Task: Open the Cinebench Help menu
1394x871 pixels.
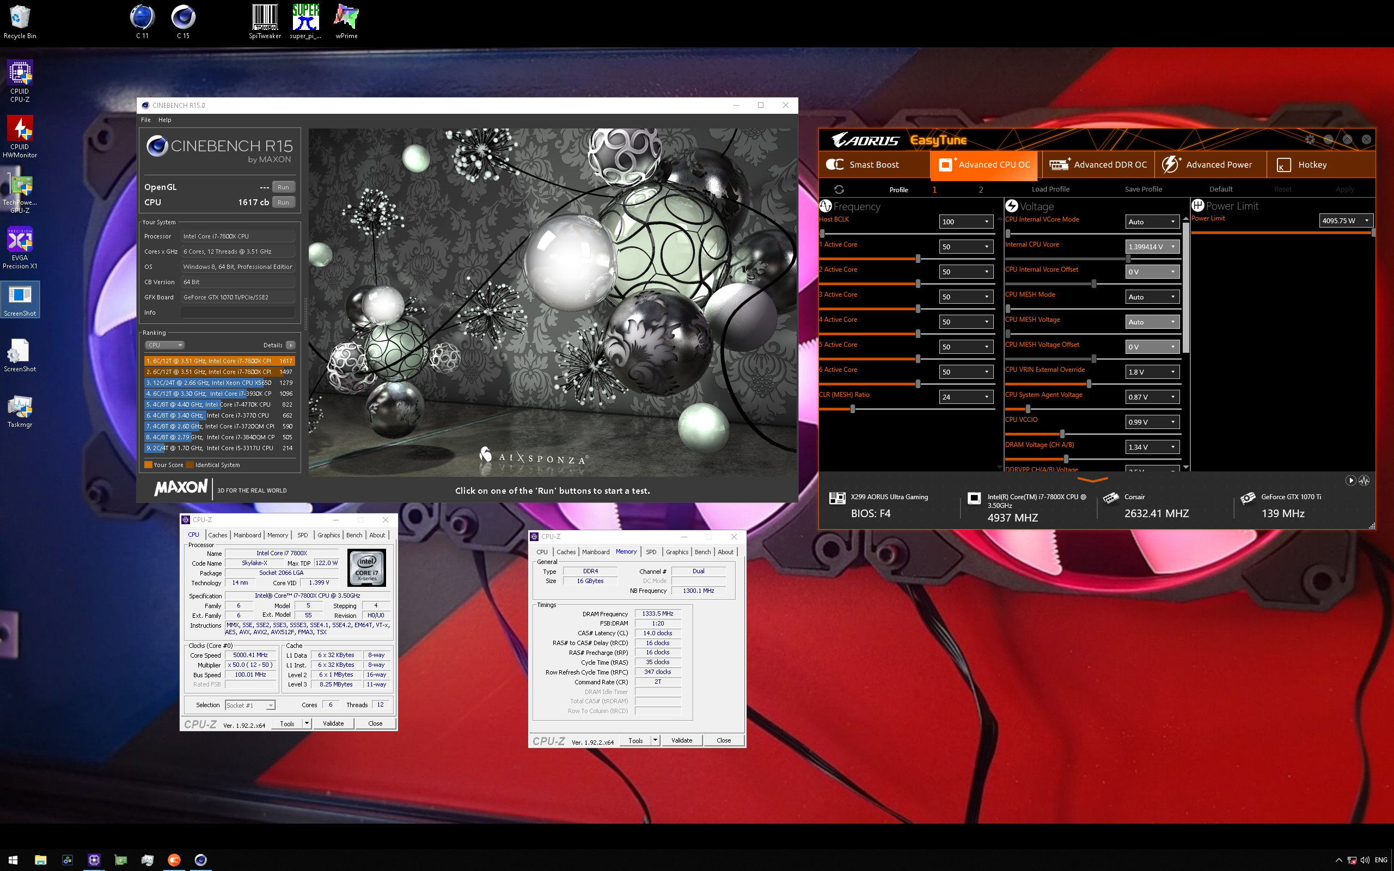Action: (165, 120)
